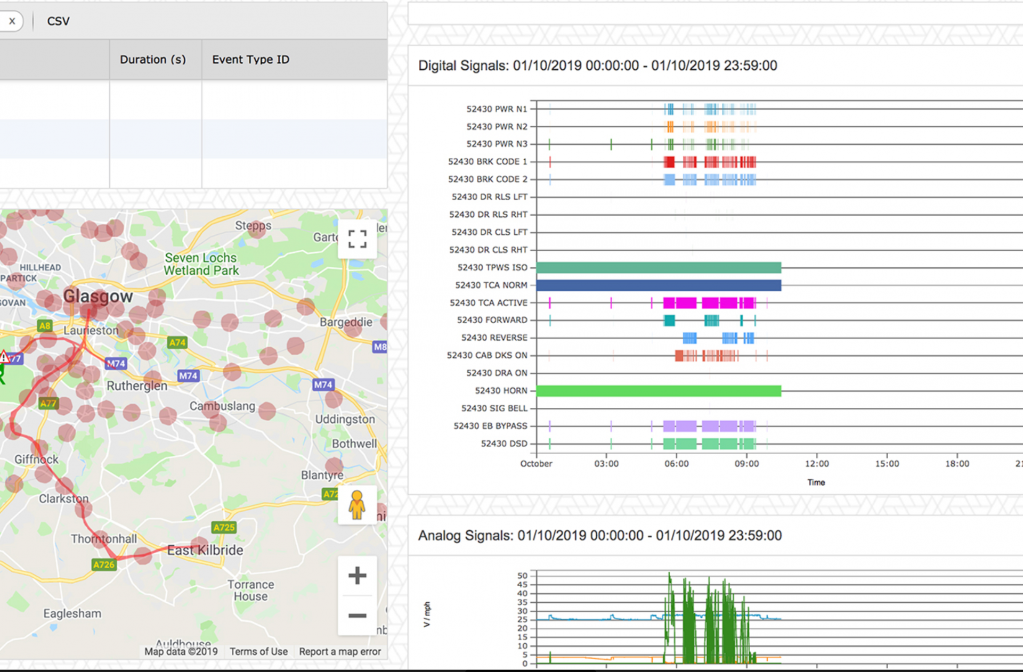Click the Street View pegman icon
The height and width of the screenshot is (672, 1023).
pos(357,504)
